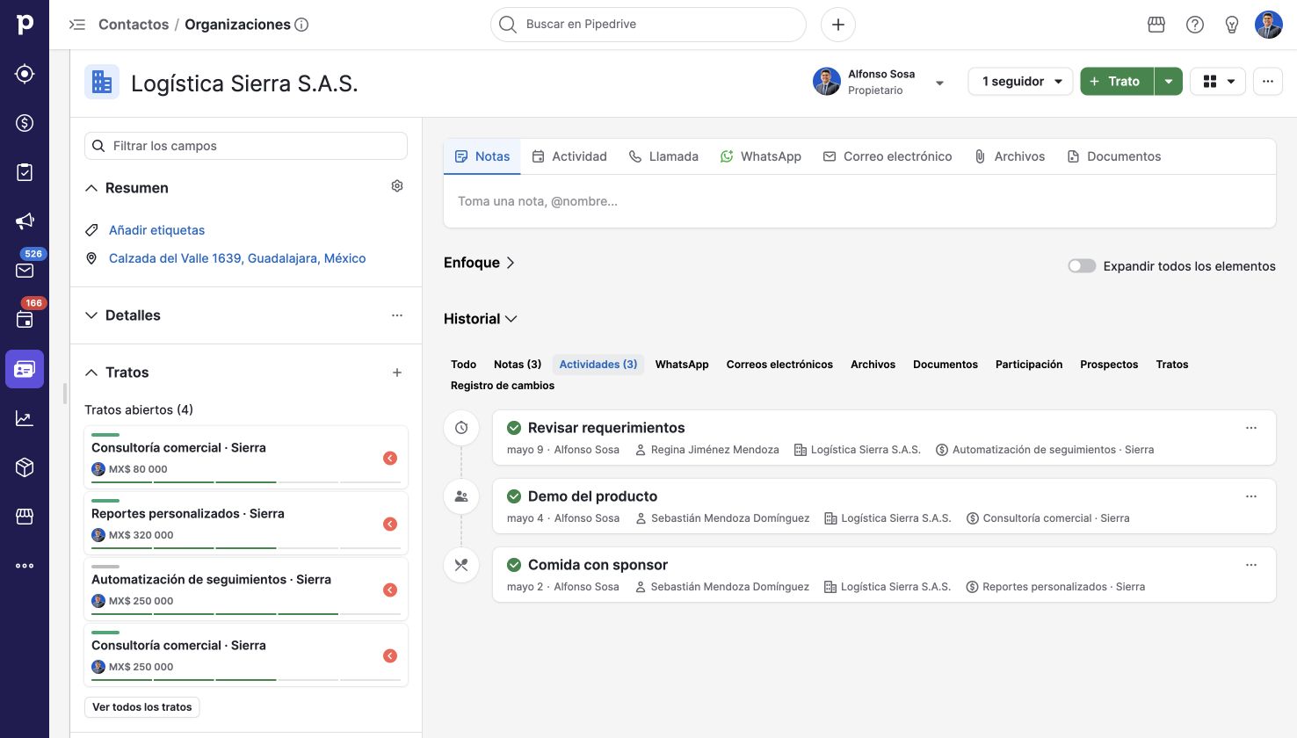Image resolution: width=1297 pixels, height=738 pixels.
Task: Open Deals dollar icon in sidebar
Action: click(25, 123)
